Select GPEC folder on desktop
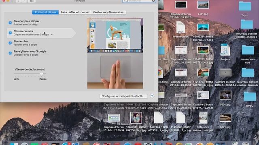Image resolution: width=259 pixels, height=145 pixels. [x=250, y=96]
